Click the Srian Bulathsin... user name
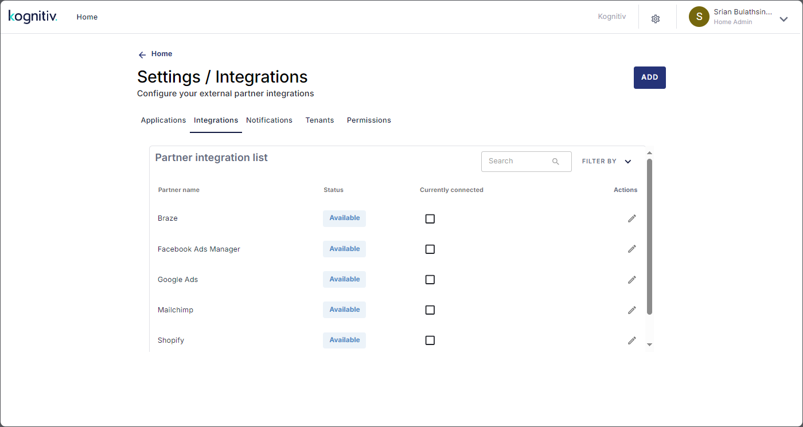Image resolution: width=803 pixels, height=427 pixels. pos(743,12)
